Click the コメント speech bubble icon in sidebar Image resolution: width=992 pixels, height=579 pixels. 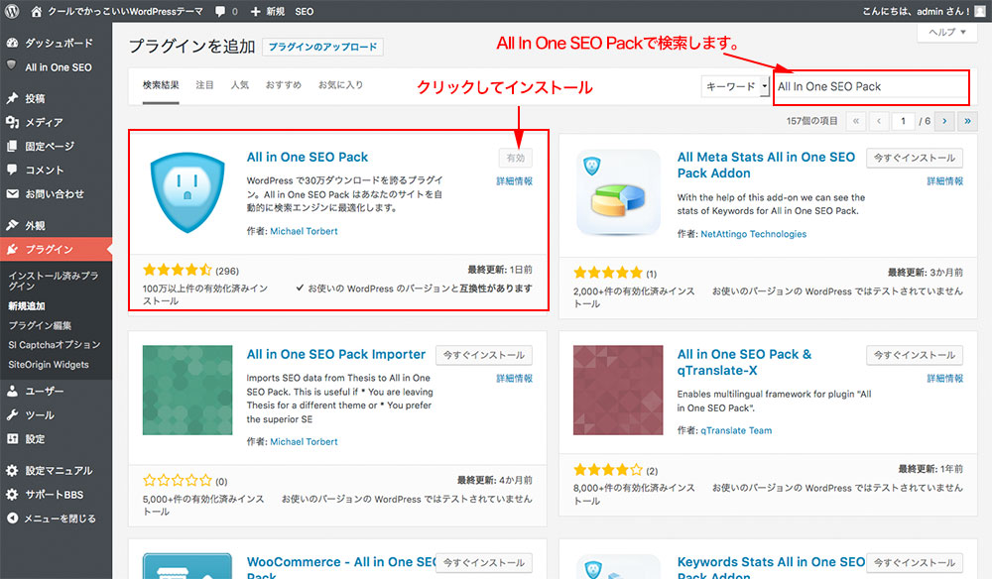pos(12,170)
